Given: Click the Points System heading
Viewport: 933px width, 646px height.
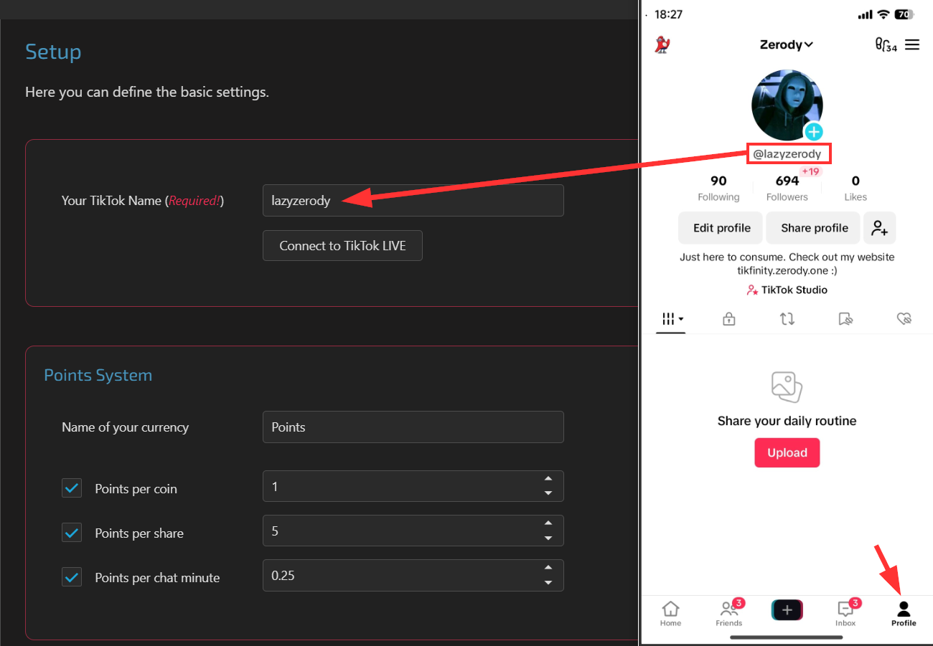Looking at the screenshot, I should pyautogui.click(x=98, y=375).
